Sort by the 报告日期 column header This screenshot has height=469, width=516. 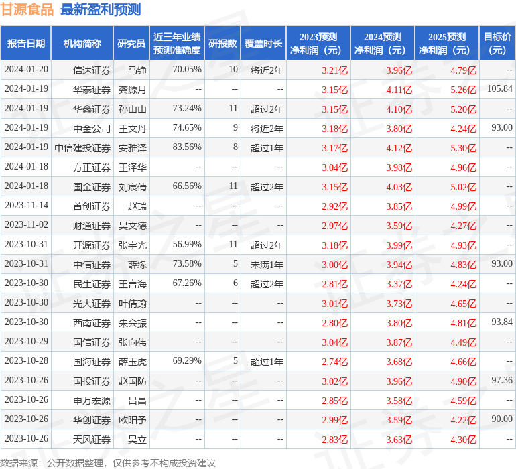[x=25, y=44]
